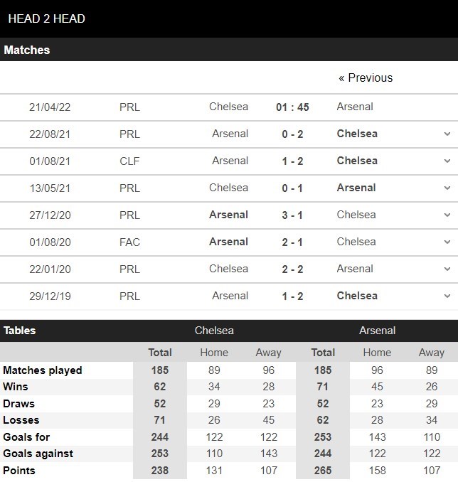Image resolution: width=458 pixels, height=482 pixels.
Task: Expand the 29/12/19 Arsenal vs Chelsea match
Action: click(447, 296)
